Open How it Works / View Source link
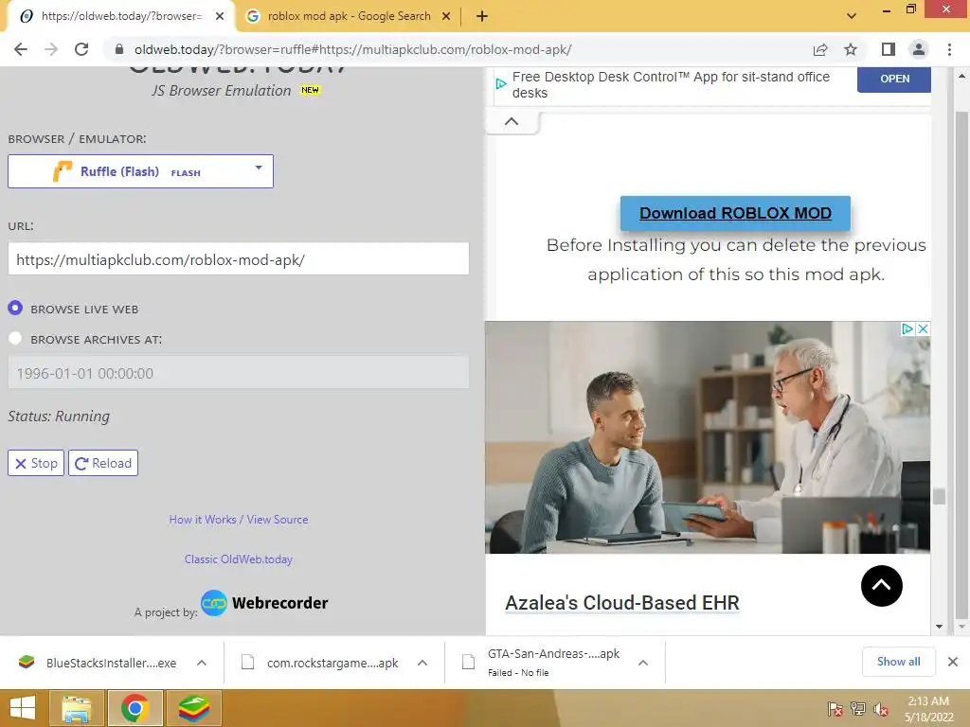Image resolution: width=970 pixels, height=727 pixels. (238, 520)
